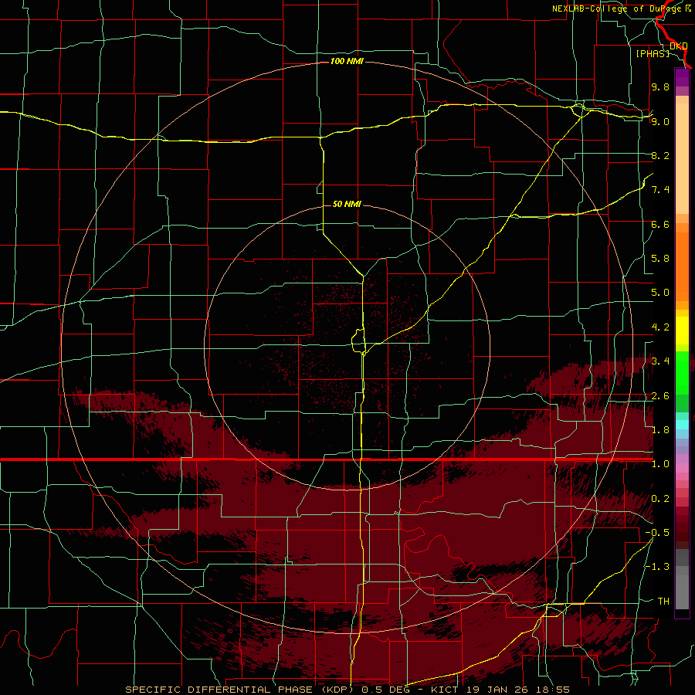The image size is (695, 695).
Task: Click the 9.8 value on the color scale
Action: [x=660, y=86]
